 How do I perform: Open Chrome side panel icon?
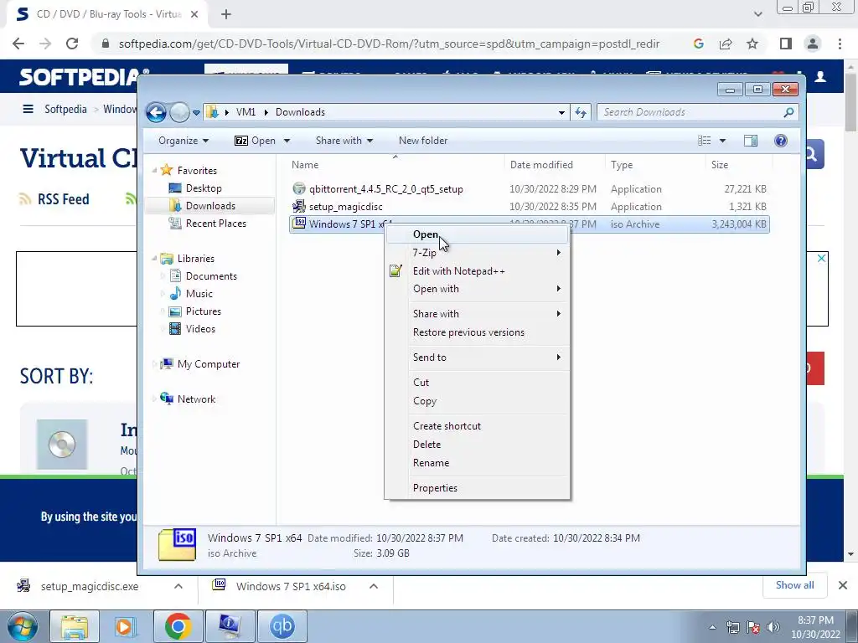pos(786,44)
